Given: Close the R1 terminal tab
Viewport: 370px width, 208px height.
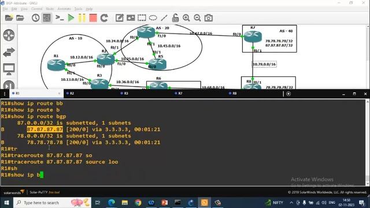Looking at the screenshot, I should point(59,94).
